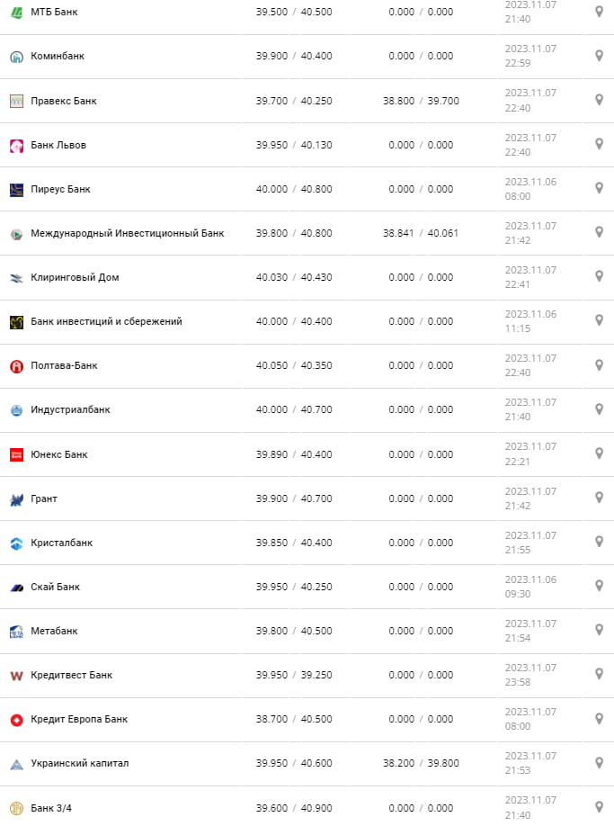Show branch map for Клиринговый Дом
The width and height of the screenshot is (614, 826).
599,276
